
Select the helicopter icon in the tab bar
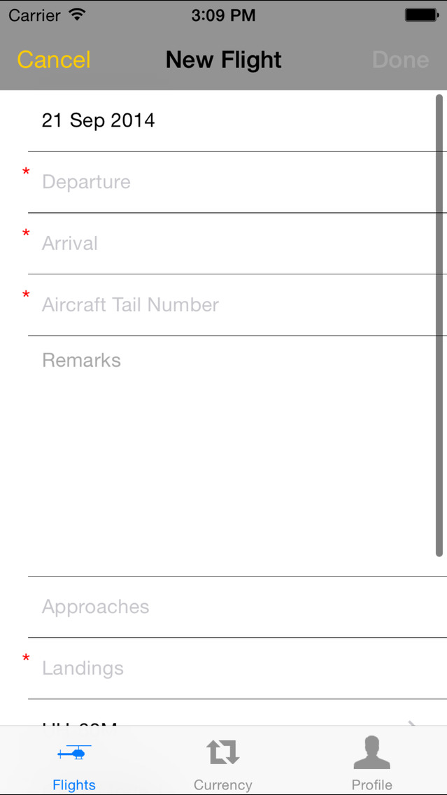[73, 751]
